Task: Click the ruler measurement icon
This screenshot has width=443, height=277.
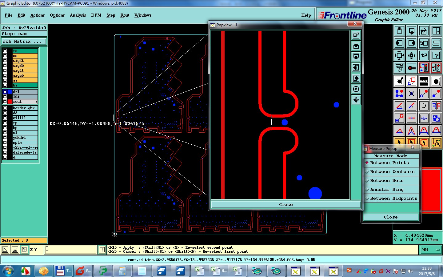Action: [424, 81]
